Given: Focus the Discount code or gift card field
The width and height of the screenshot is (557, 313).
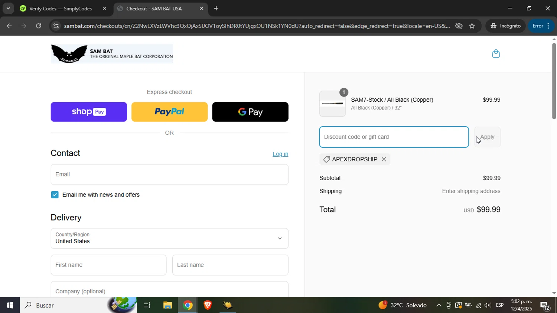Looking at the screenshot, I should pos(394,137).
